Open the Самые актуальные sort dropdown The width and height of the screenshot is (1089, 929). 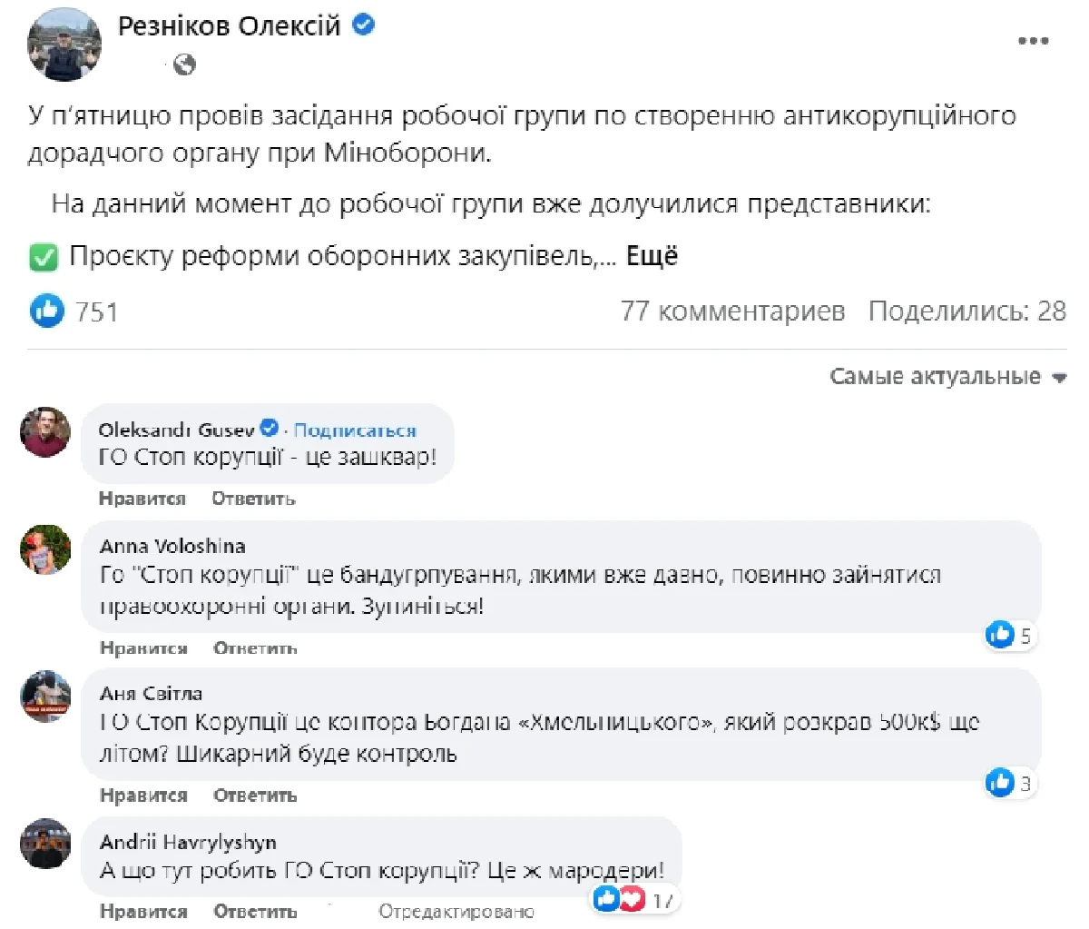(947, 377)
